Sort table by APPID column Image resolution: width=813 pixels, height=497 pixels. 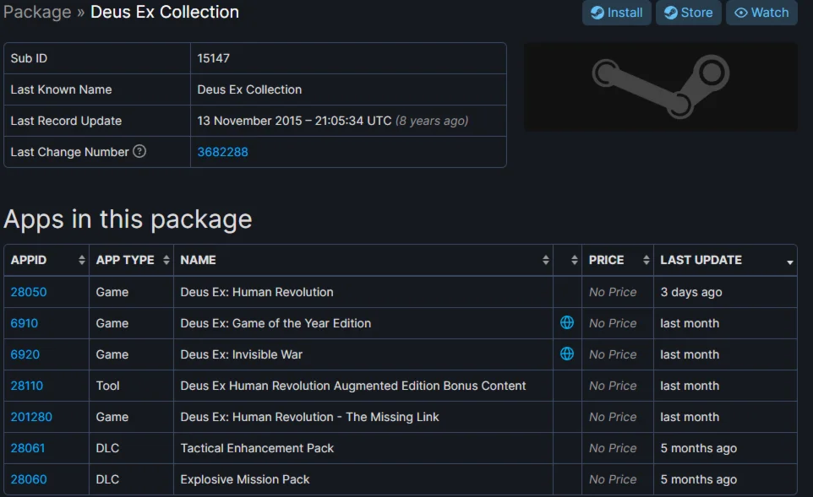46,260
